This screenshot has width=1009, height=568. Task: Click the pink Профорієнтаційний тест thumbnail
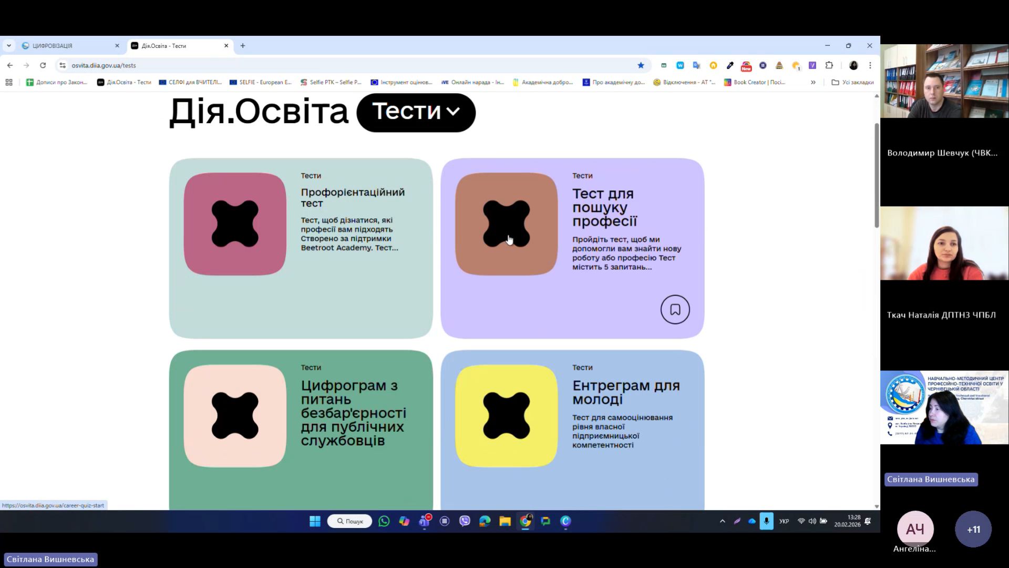[235, 224]
